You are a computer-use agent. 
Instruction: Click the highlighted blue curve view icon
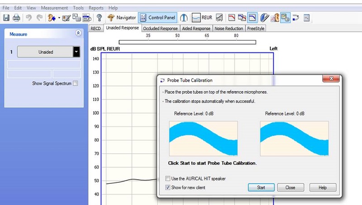coord(252,18)
